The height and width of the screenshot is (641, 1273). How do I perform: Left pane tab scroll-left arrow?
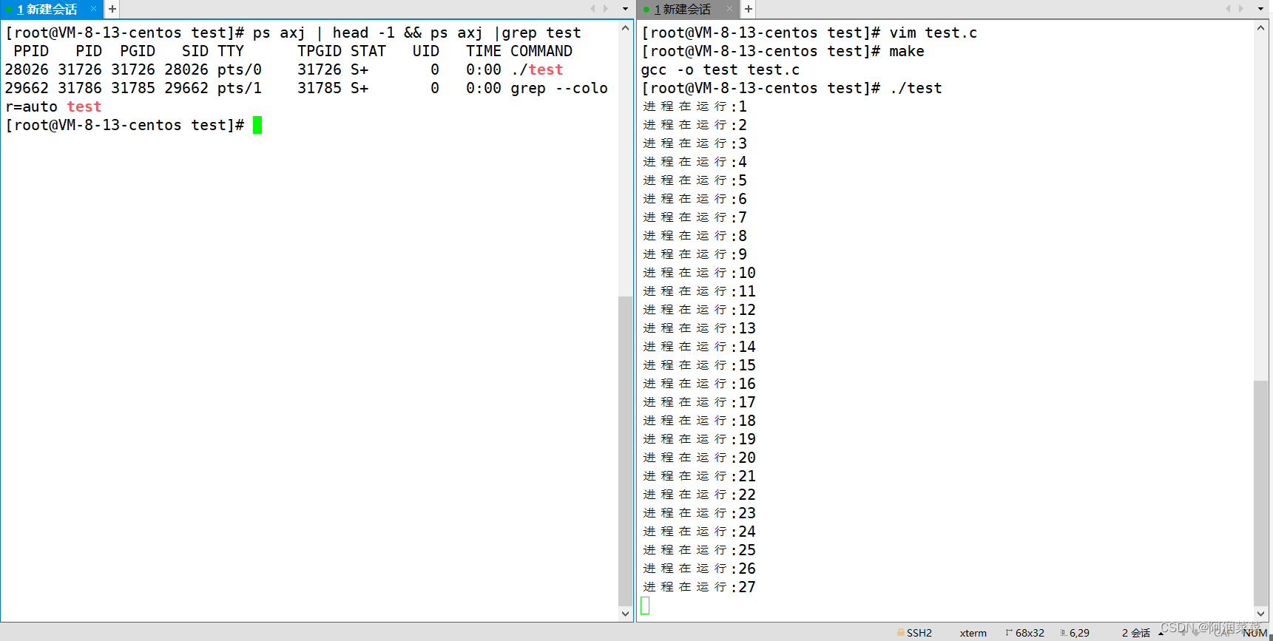(x=592, y=9)
